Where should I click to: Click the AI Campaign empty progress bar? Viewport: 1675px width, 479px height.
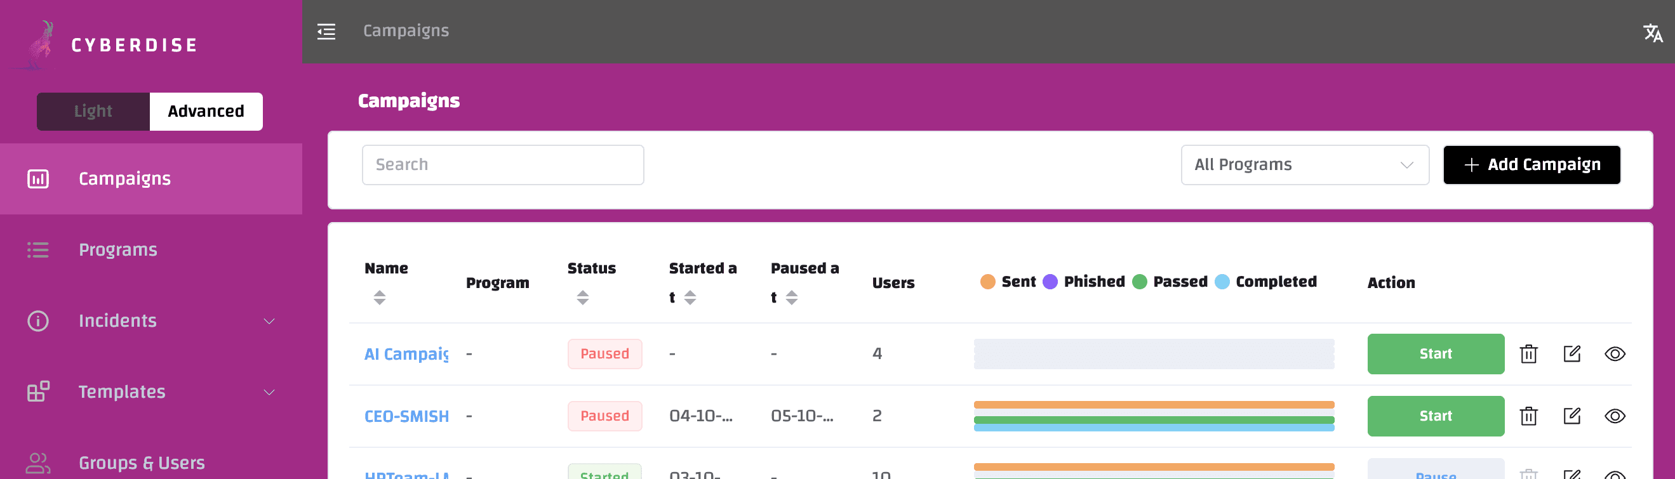point(1154,353)
